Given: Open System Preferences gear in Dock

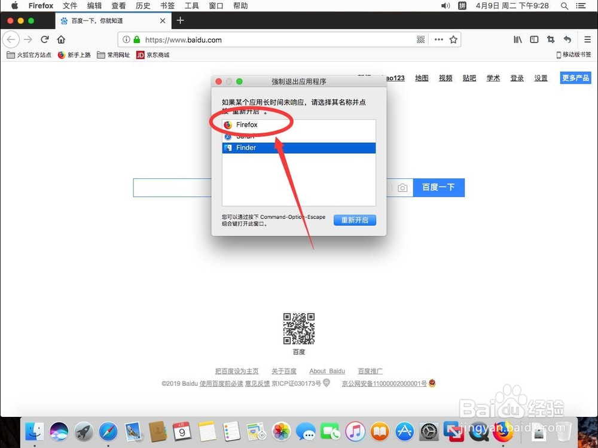Looking at the screenshot, I should [429, 432].
